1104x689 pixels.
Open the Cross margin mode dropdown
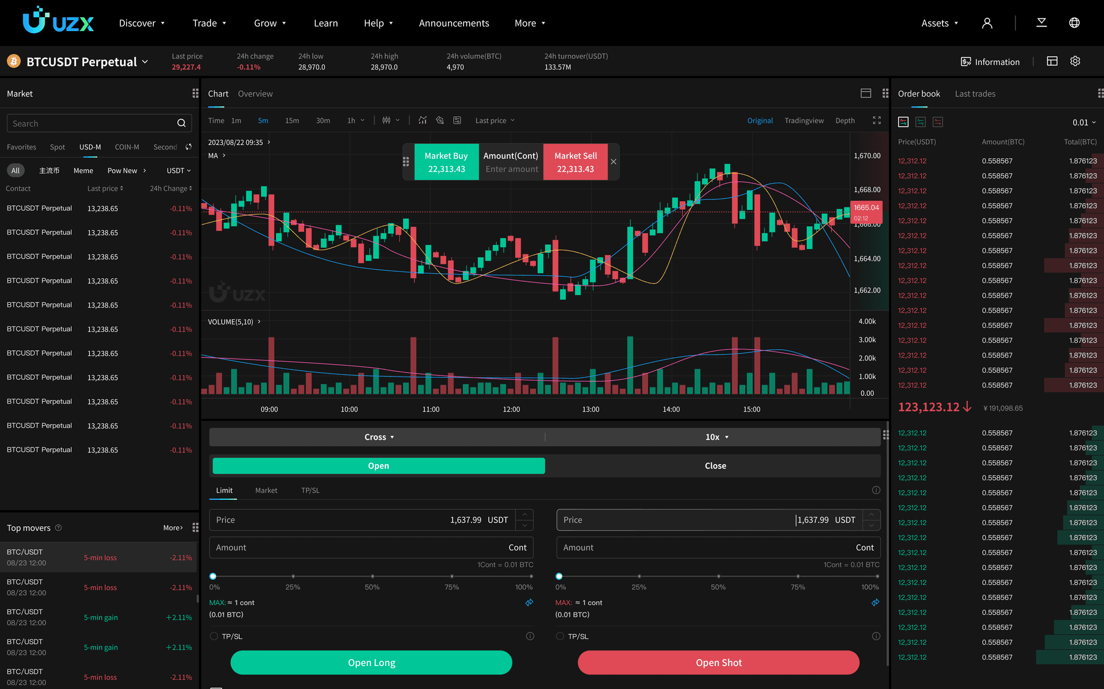[x=378, y=437]
